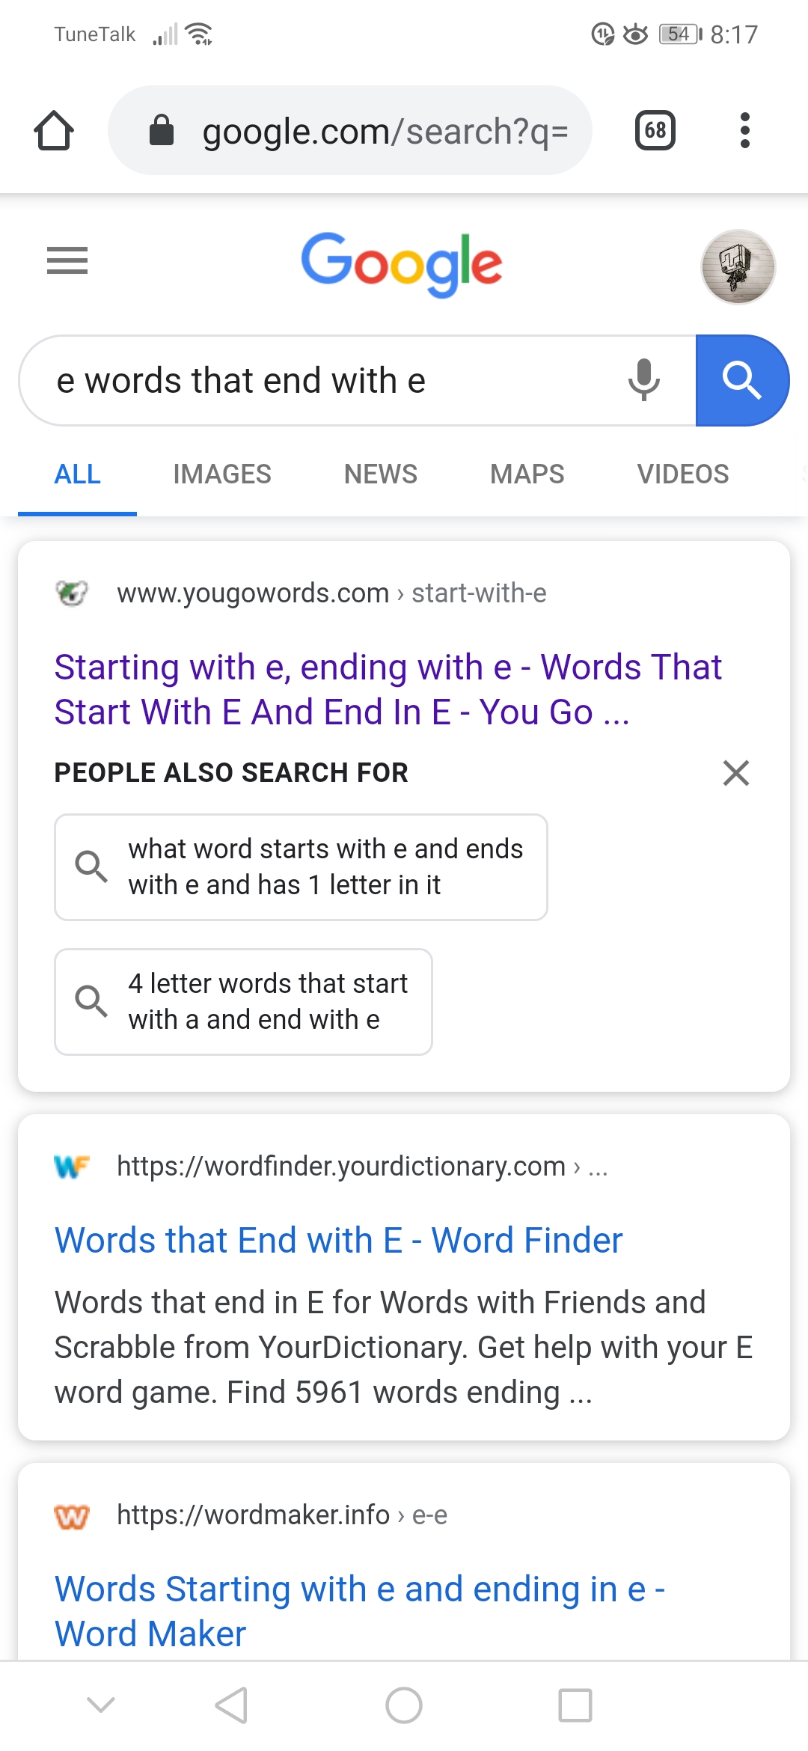808x1751 pixels.
Task: Open the YouGoWords site favicon
Action: click(x=71, y=593)
